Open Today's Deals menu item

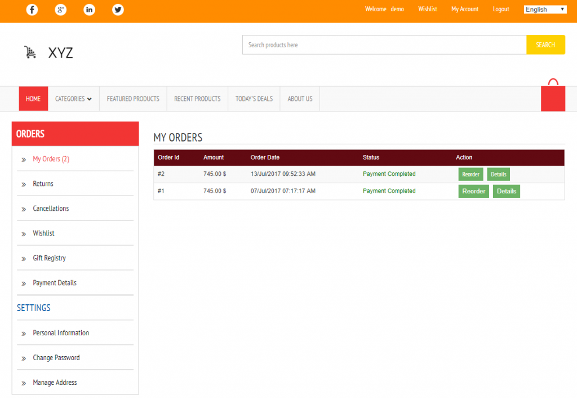(x=254, y=99)
